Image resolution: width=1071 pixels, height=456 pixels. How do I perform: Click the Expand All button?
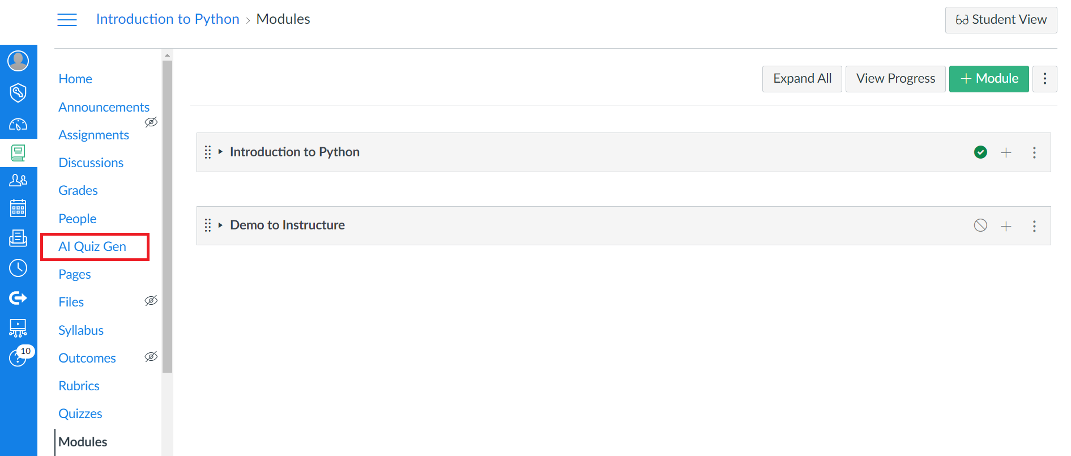tap(802, 79)
